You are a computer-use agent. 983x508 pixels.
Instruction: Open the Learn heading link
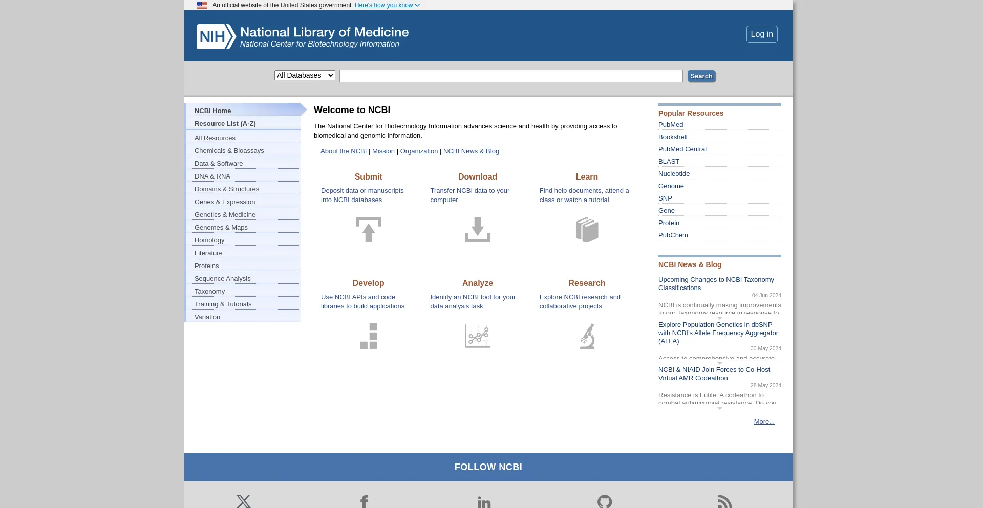click(587, 176)
